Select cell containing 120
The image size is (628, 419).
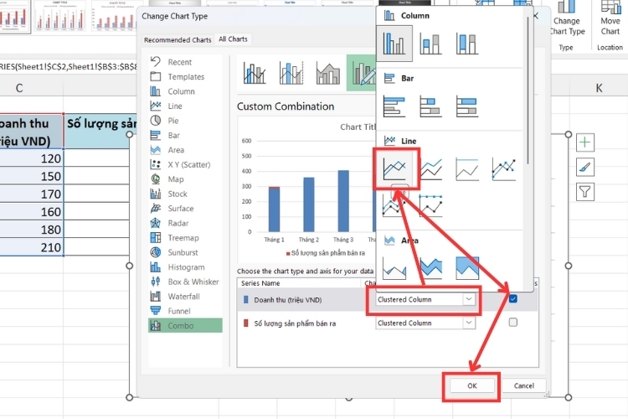(31, 158)
